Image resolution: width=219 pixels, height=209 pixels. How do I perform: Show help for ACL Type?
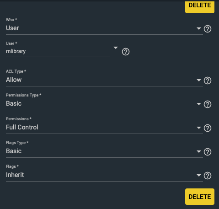point(208,80)
